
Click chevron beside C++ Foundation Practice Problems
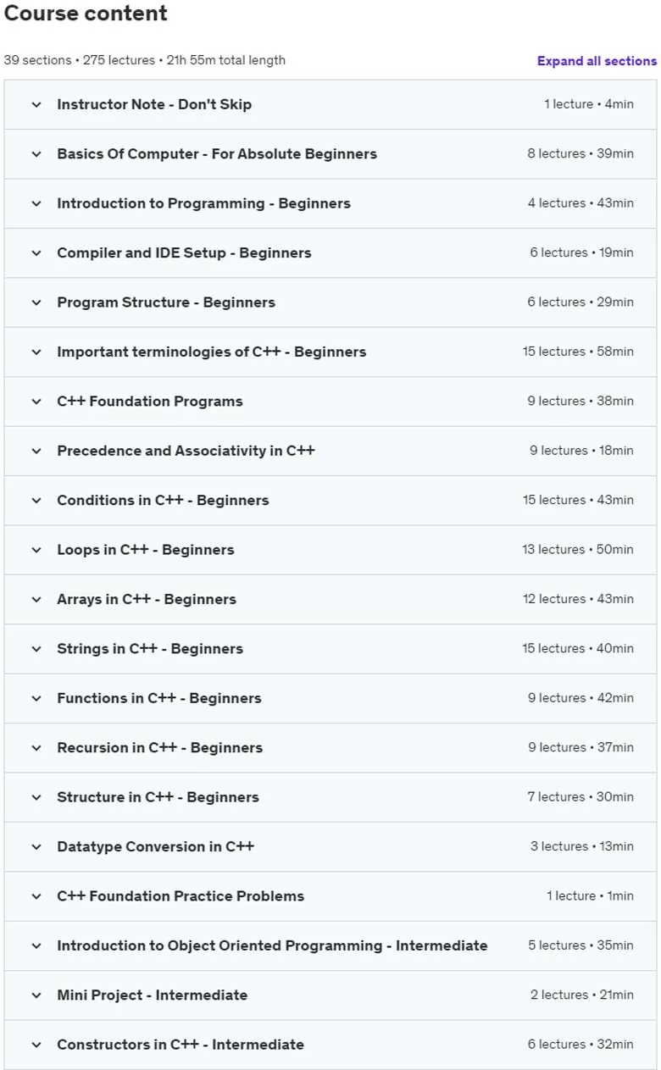[36, 896]
